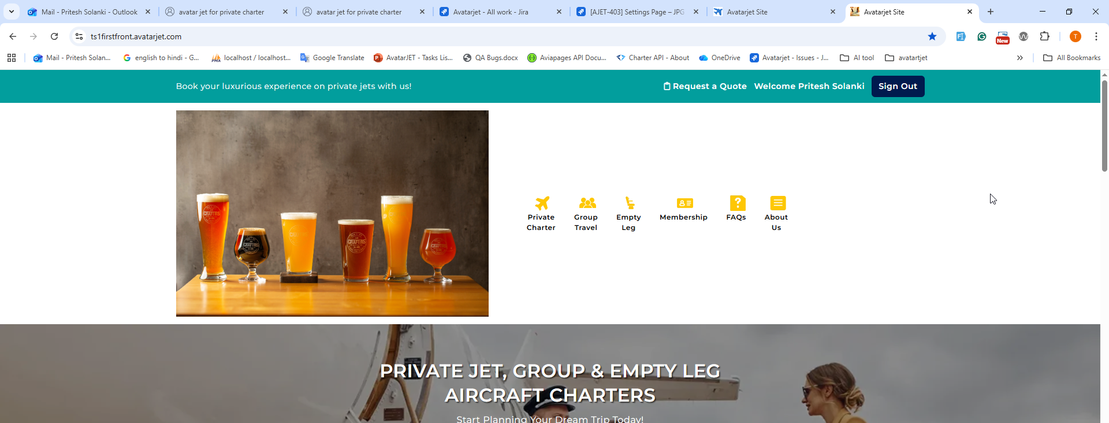Open the FAQs question mark icon
This screenshot has height=423, width=1109.
pyautogui.click(x=738, y=203)
